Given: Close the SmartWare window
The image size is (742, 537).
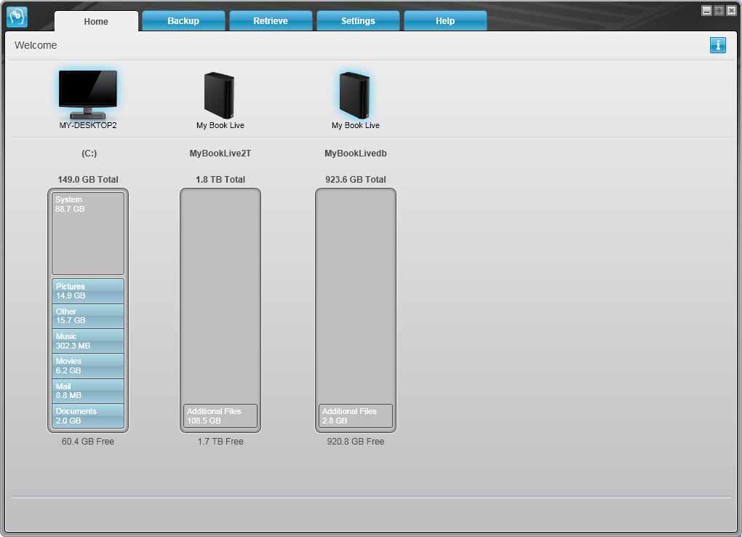Looking at the screenshot, I should tap(731, 10).
